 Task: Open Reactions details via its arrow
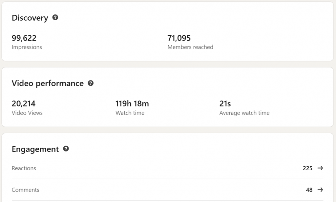tap(320, 168)
